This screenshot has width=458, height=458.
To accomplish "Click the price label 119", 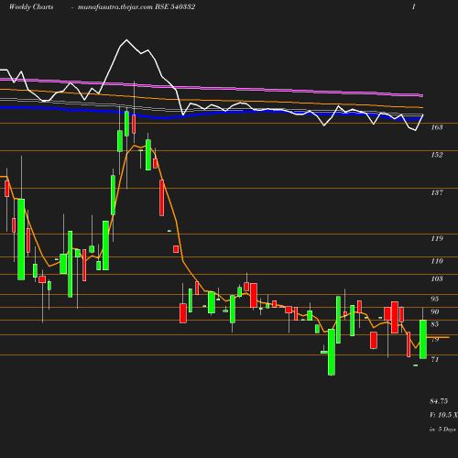I will (x=437, y=238).
